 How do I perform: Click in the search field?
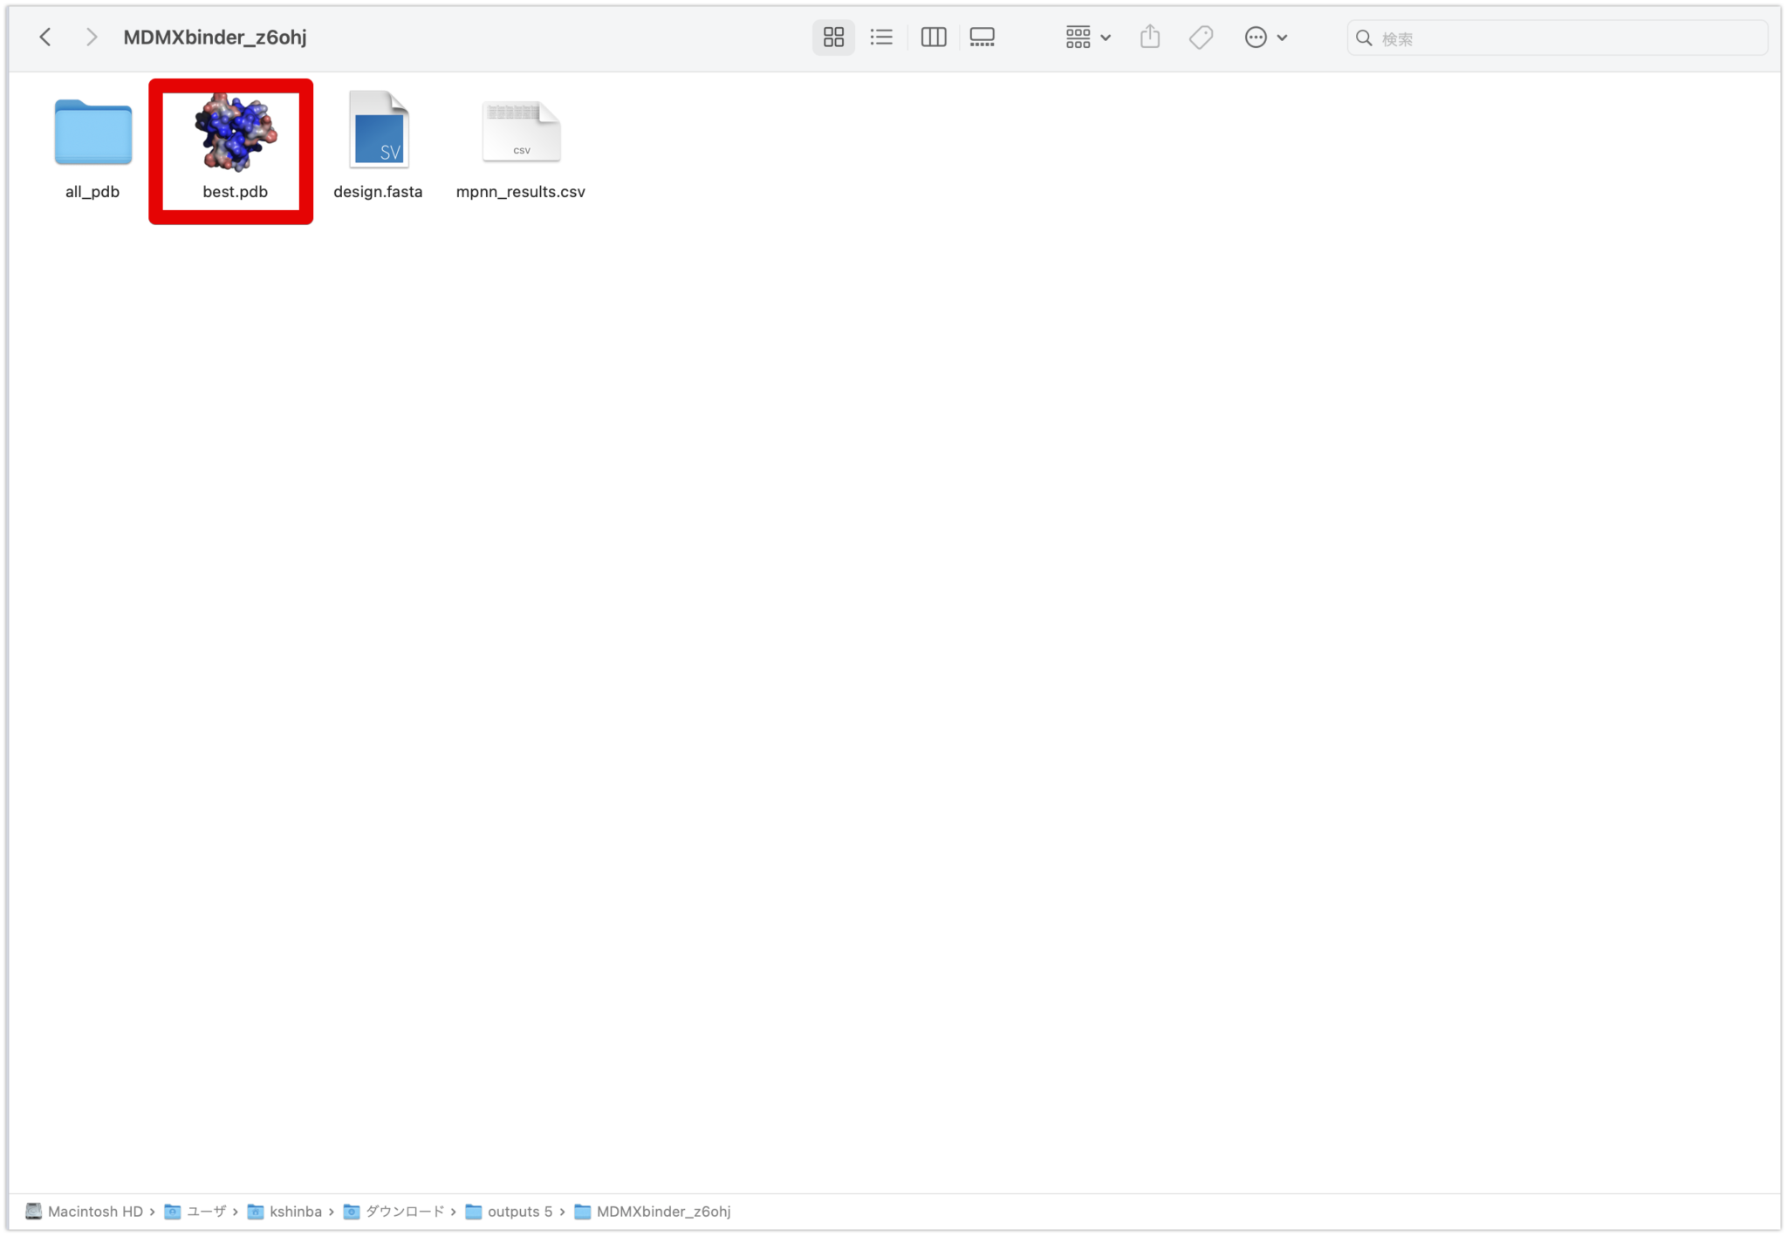[1562, 38]
